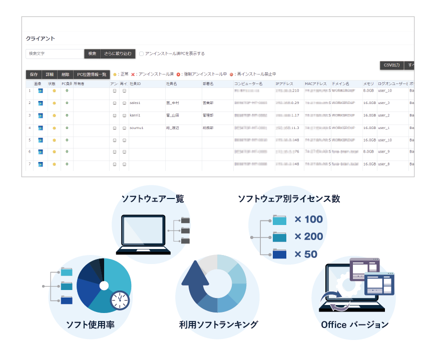Viewport: 436px width, 354px height.
Task: Click the yellow status dot for user_9
Action: tap(54, 152)
